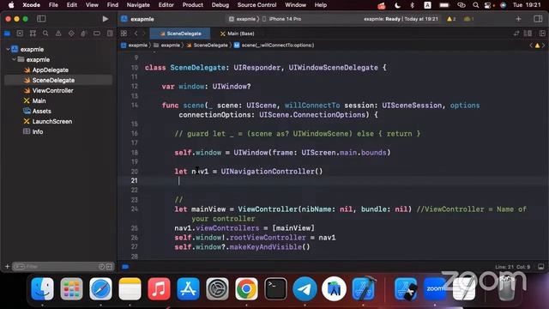Toggle the source-control status filter icon
549x309 pixels.
coord(109,267)
